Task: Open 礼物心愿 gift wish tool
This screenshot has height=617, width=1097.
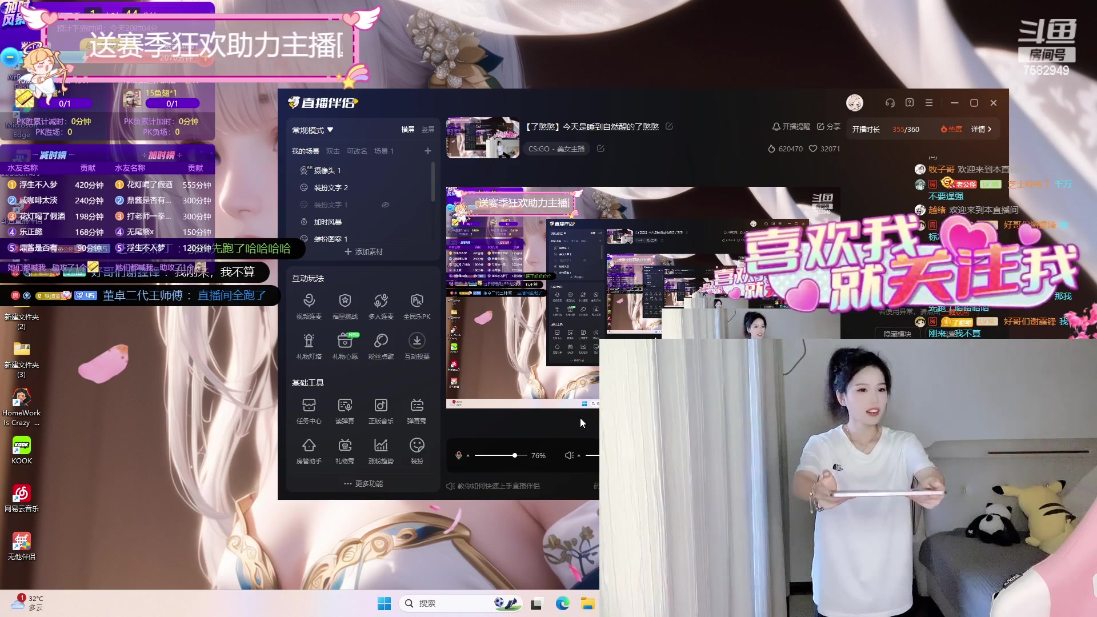Action: pyautogui.click(x=345, y=346)
